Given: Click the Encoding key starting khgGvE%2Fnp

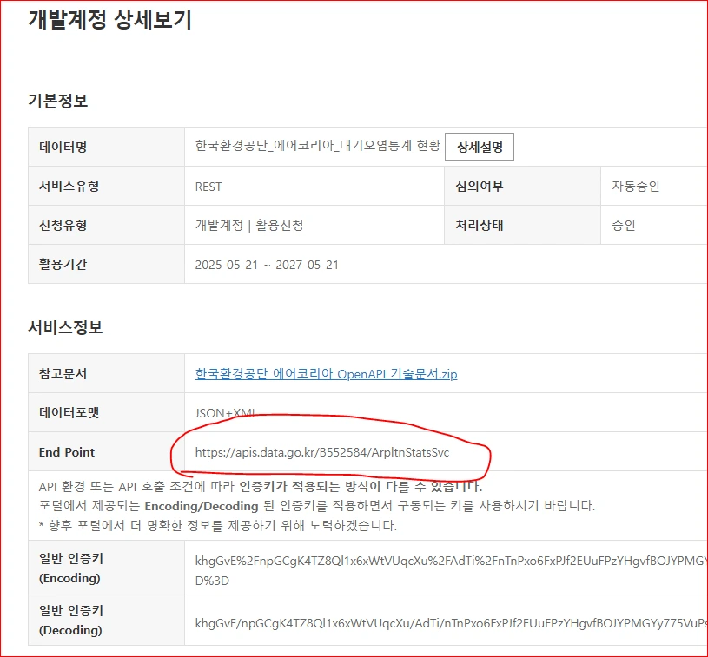Looking at the screenshot, I should point(451,570).
